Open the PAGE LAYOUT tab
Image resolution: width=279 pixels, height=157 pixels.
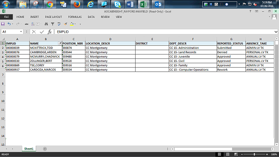pyautogui.click(x=53, y=17)
